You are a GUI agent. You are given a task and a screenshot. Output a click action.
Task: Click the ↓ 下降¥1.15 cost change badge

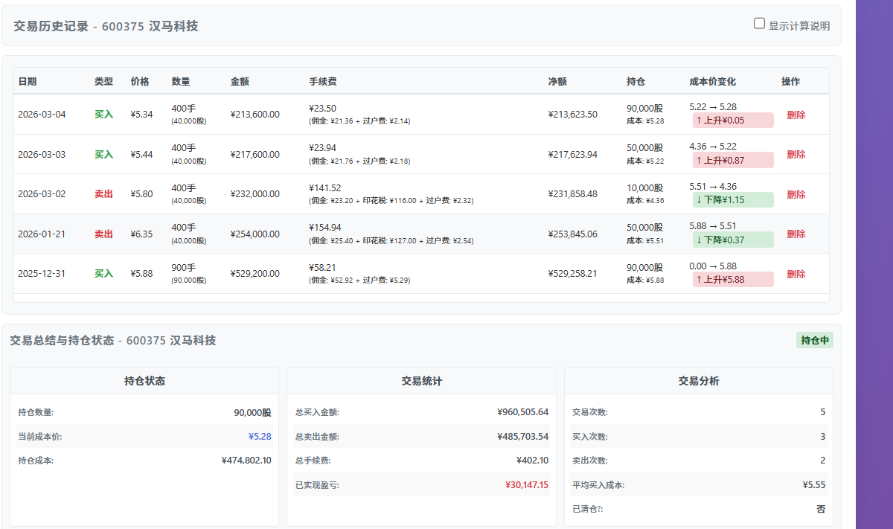(732, 199)
